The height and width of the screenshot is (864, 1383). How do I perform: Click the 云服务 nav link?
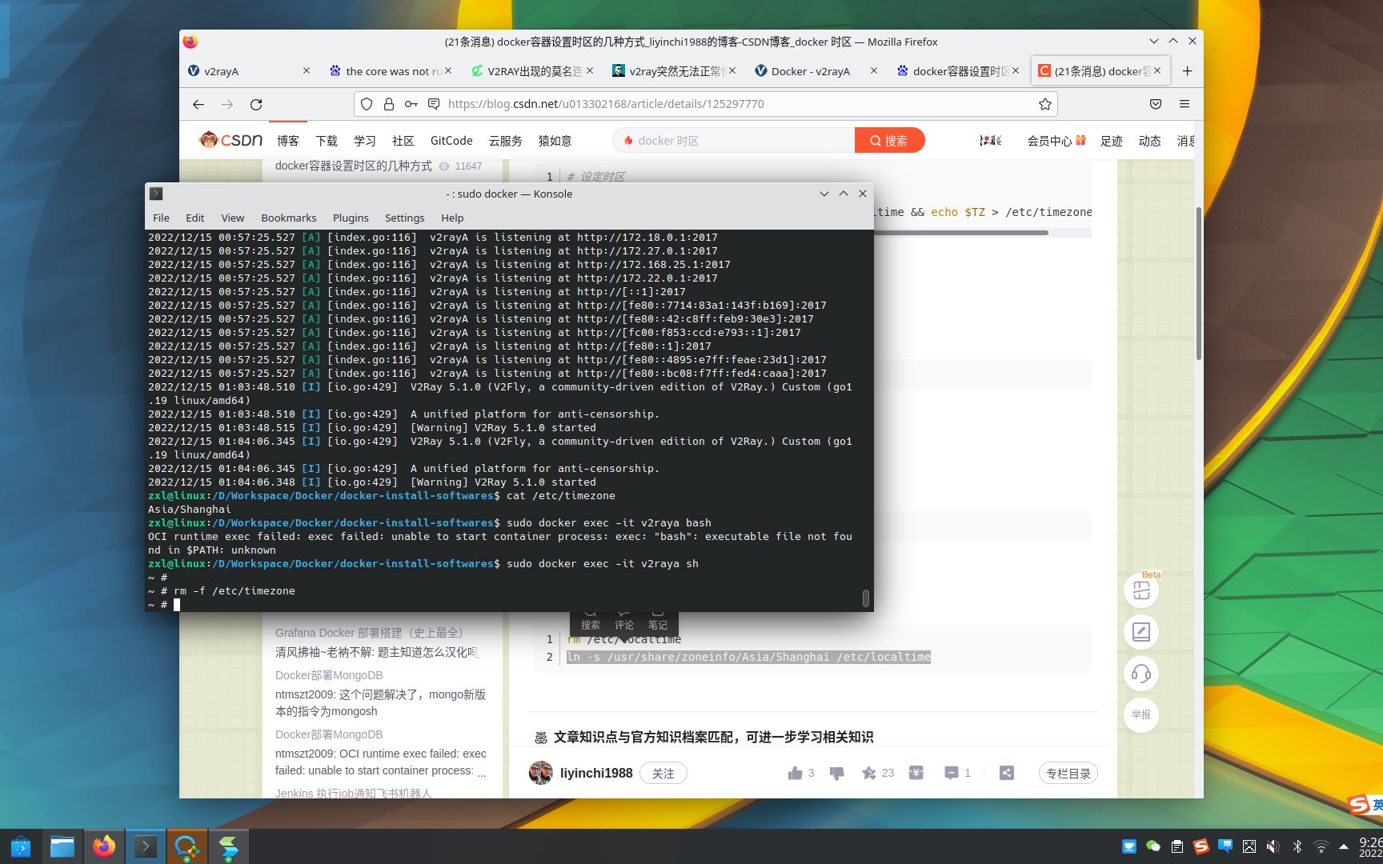click(506, 141)
